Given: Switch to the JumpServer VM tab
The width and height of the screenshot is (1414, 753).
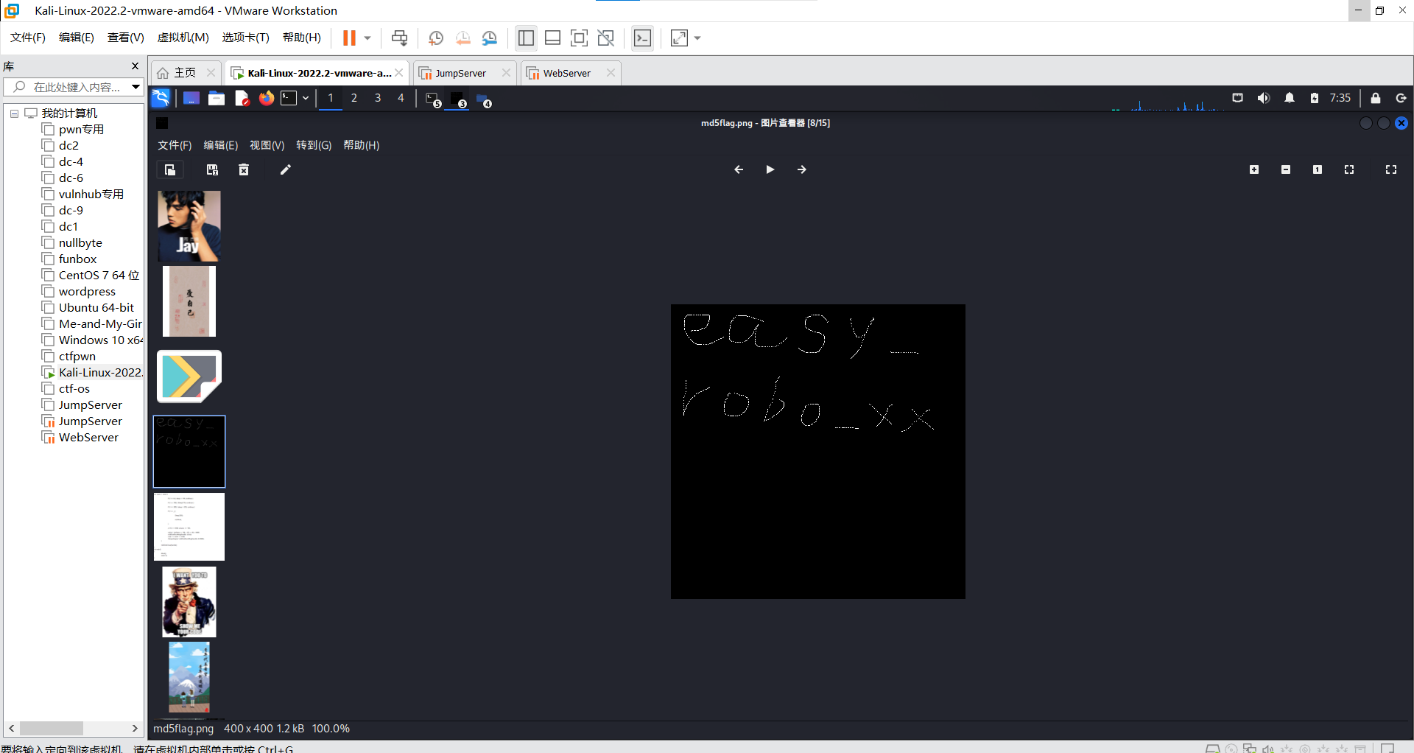Looking at the screenshot, I should tap(460, 73).
